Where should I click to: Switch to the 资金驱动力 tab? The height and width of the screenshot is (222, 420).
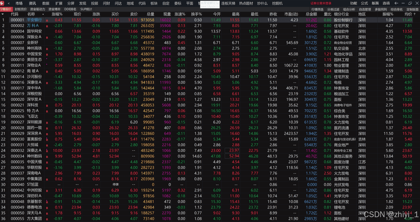point(38,9)
